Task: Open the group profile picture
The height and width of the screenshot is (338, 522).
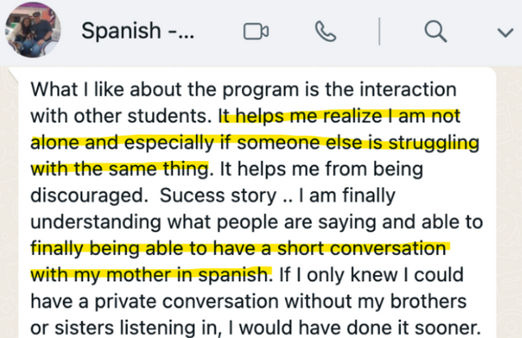Action: coord(33,30)
